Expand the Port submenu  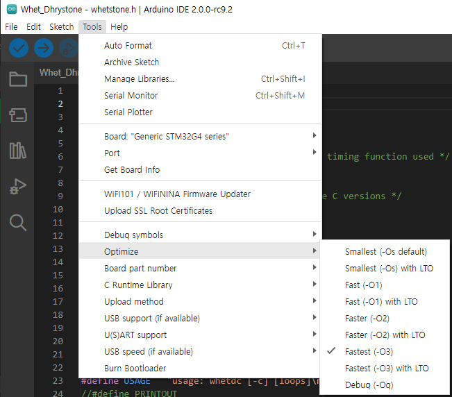200,153
